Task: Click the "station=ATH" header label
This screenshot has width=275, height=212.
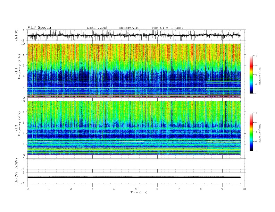Action: (129, 28)
